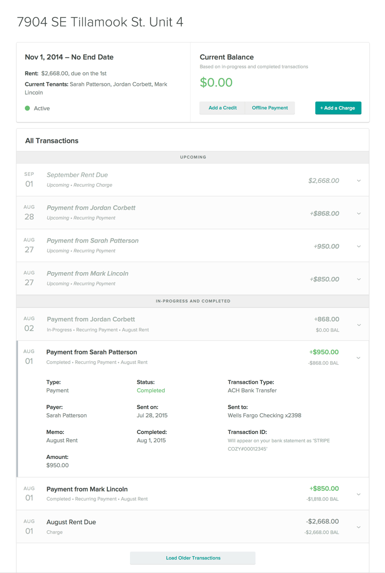Image resolution: width=385 pixels, height=573 pixels.
Task: Expand upcoming Sarah Patterson payment chevron
Action: pos(359,247)
